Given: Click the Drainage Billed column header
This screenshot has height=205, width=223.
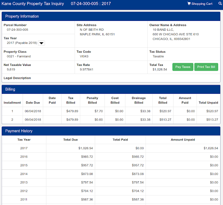Looking at the screenshot, I should [x=139, y=100].
